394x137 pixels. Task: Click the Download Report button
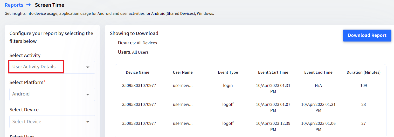point(367,36)
